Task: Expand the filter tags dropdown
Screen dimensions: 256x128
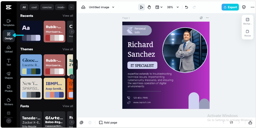Action: [x=71, y=7]
